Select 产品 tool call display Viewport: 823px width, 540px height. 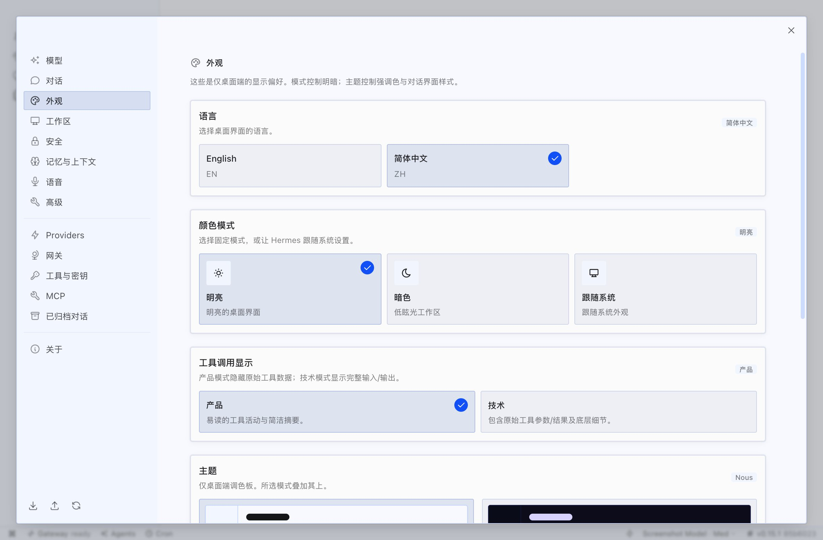[x=337, y=412]
